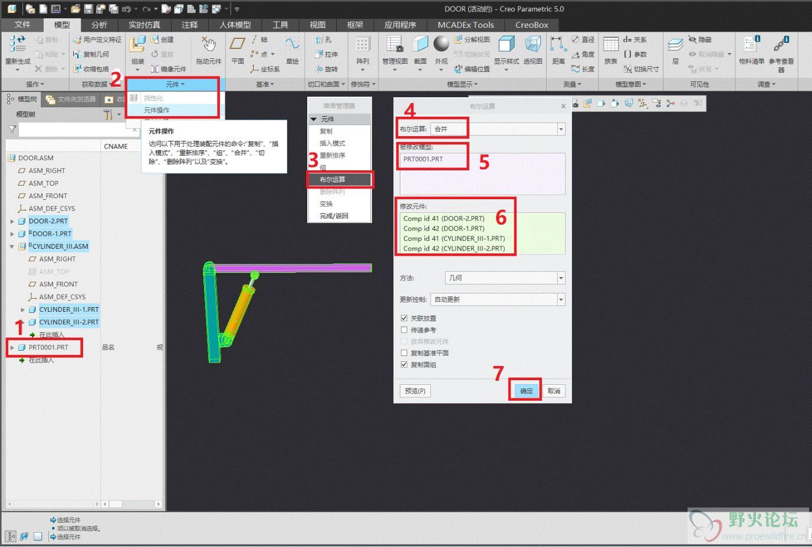This screenshot has height=547, width=812.
Task: Click 显示样式 (Display Style) cube icon
Action: coord(506,45)
